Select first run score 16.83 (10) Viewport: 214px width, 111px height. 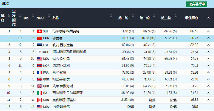127,100
